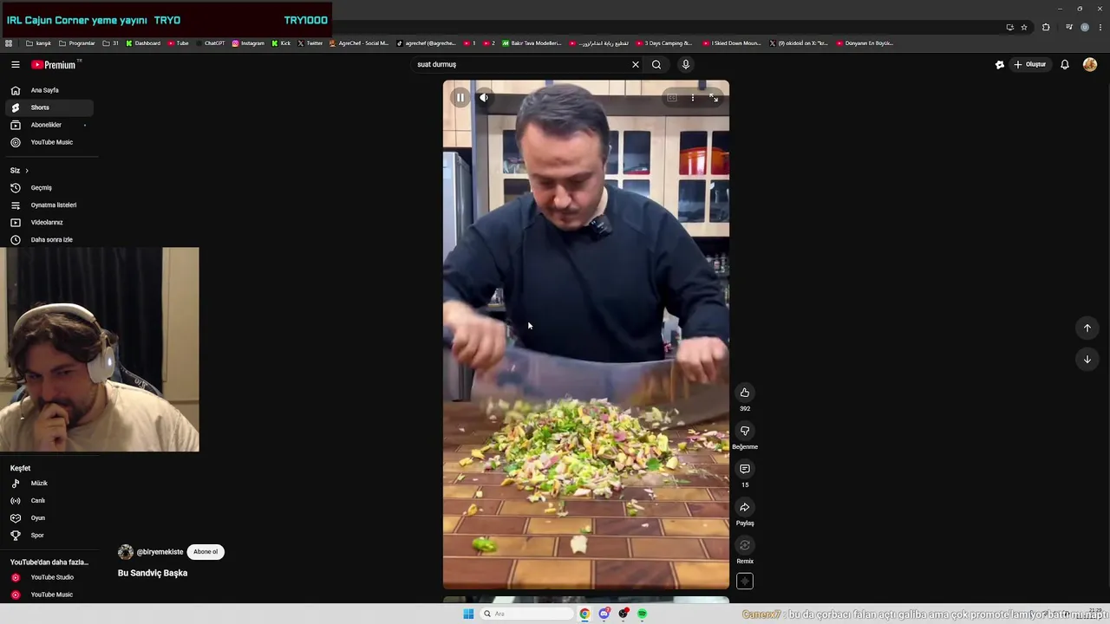Open the YouTube hamburger guide menu
Viewport: 1110px width, 624px height.
[x=15, y=64]
